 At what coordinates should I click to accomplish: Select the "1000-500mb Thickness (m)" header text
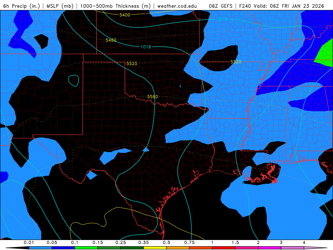tap(115, 6)
